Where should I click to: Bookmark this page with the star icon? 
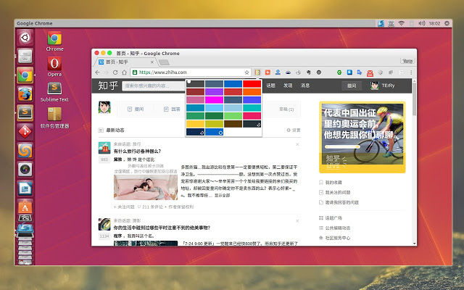pyautogui.click(x=246, y=72)
